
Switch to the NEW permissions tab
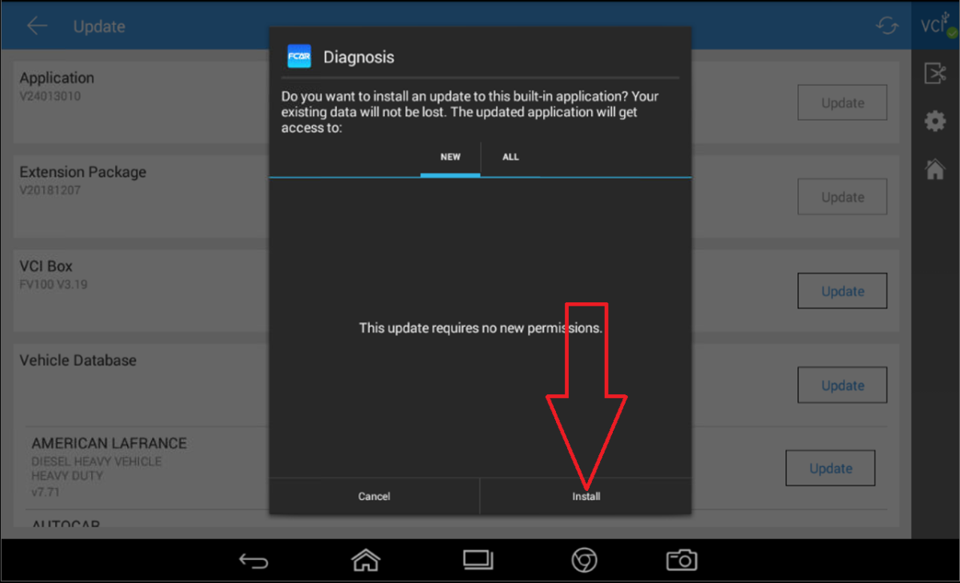pos(450,158)
